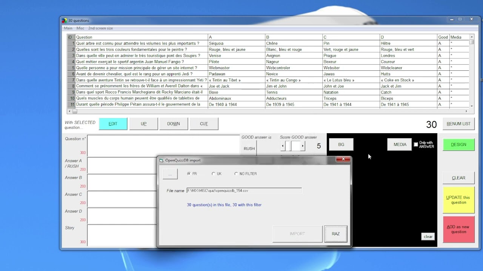Click the 'Natation' cell in column C
Screen dimensions: 483x271
pyautogui.click(x=351, y=92)
